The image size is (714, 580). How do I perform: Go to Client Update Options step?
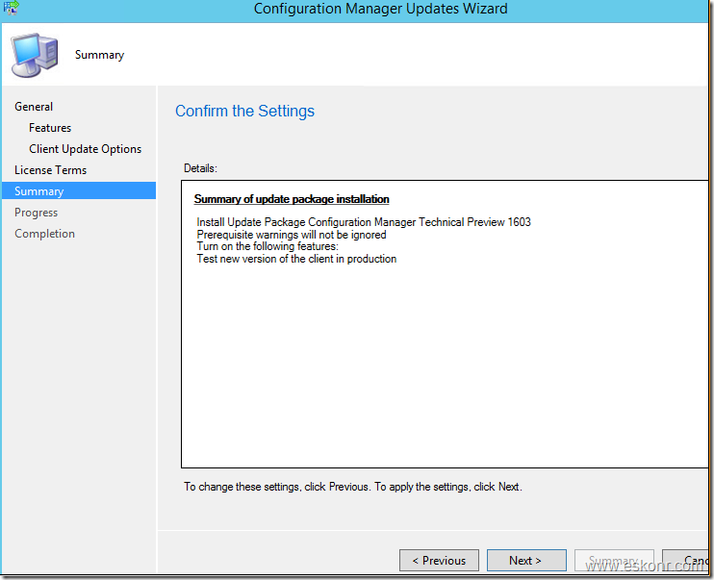(x=85, y=149)
